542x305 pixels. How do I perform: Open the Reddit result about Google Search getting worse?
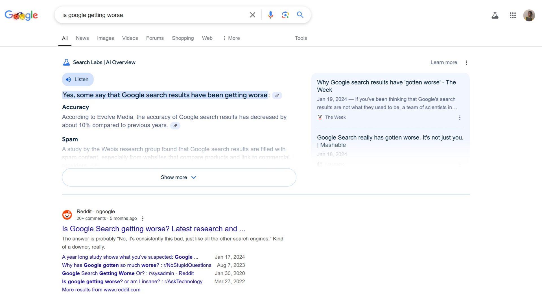click(154, 229)
